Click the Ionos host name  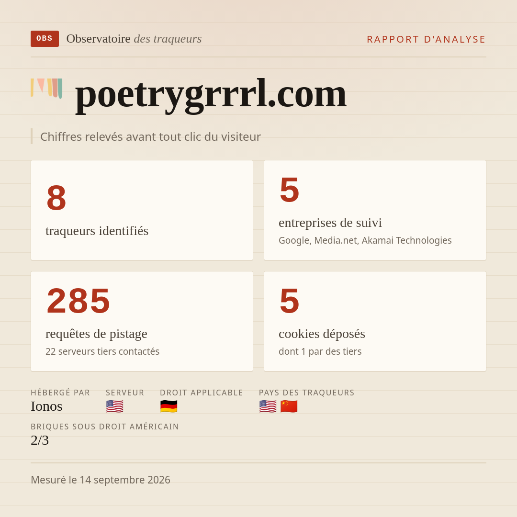(x=46, y=406)
